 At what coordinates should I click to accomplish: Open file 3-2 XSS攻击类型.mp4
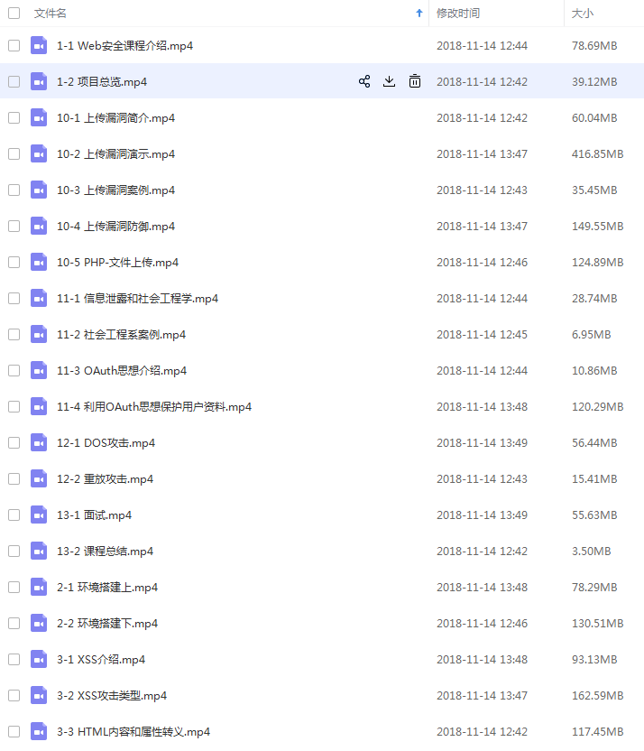click(112, 695)
